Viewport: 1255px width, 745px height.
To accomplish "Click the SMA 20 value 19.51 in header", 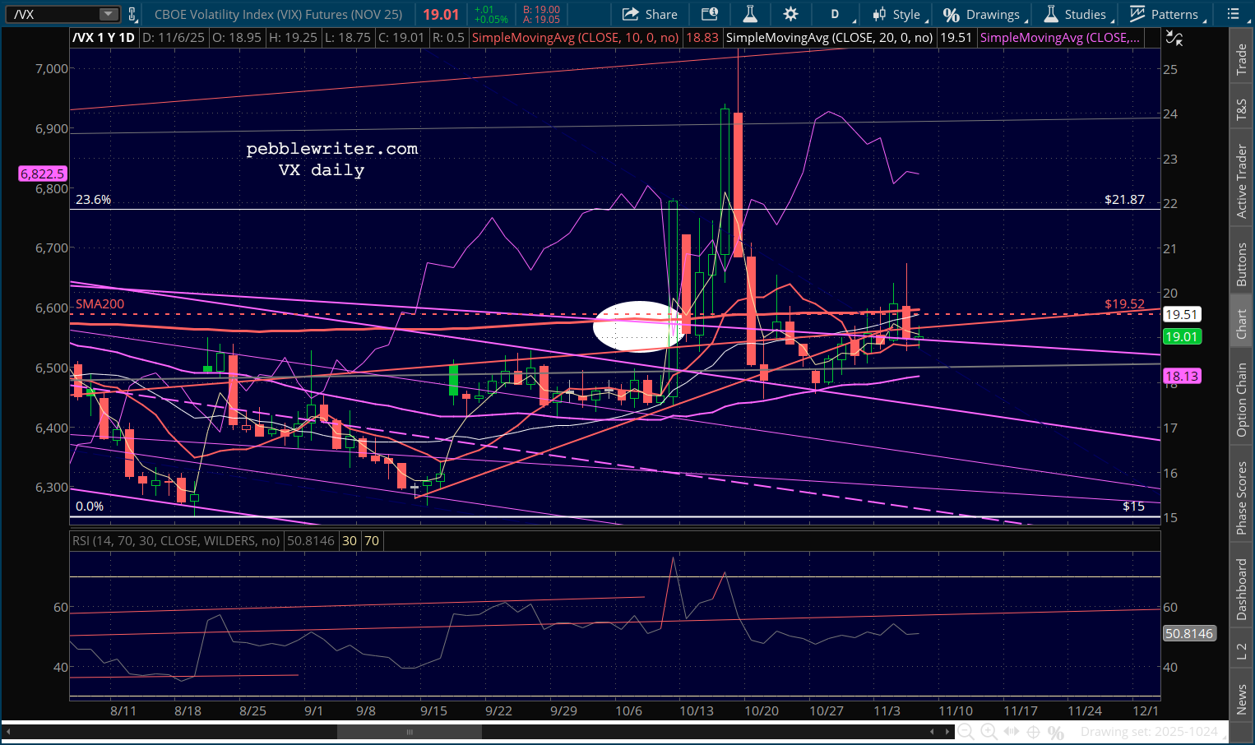I will [956, 38].
